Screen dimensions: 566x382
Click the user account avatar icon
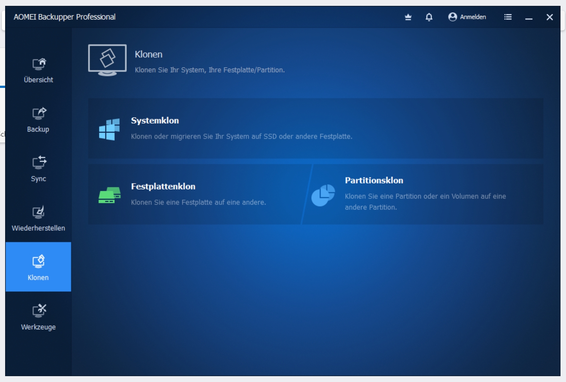(x=453, y=17)
